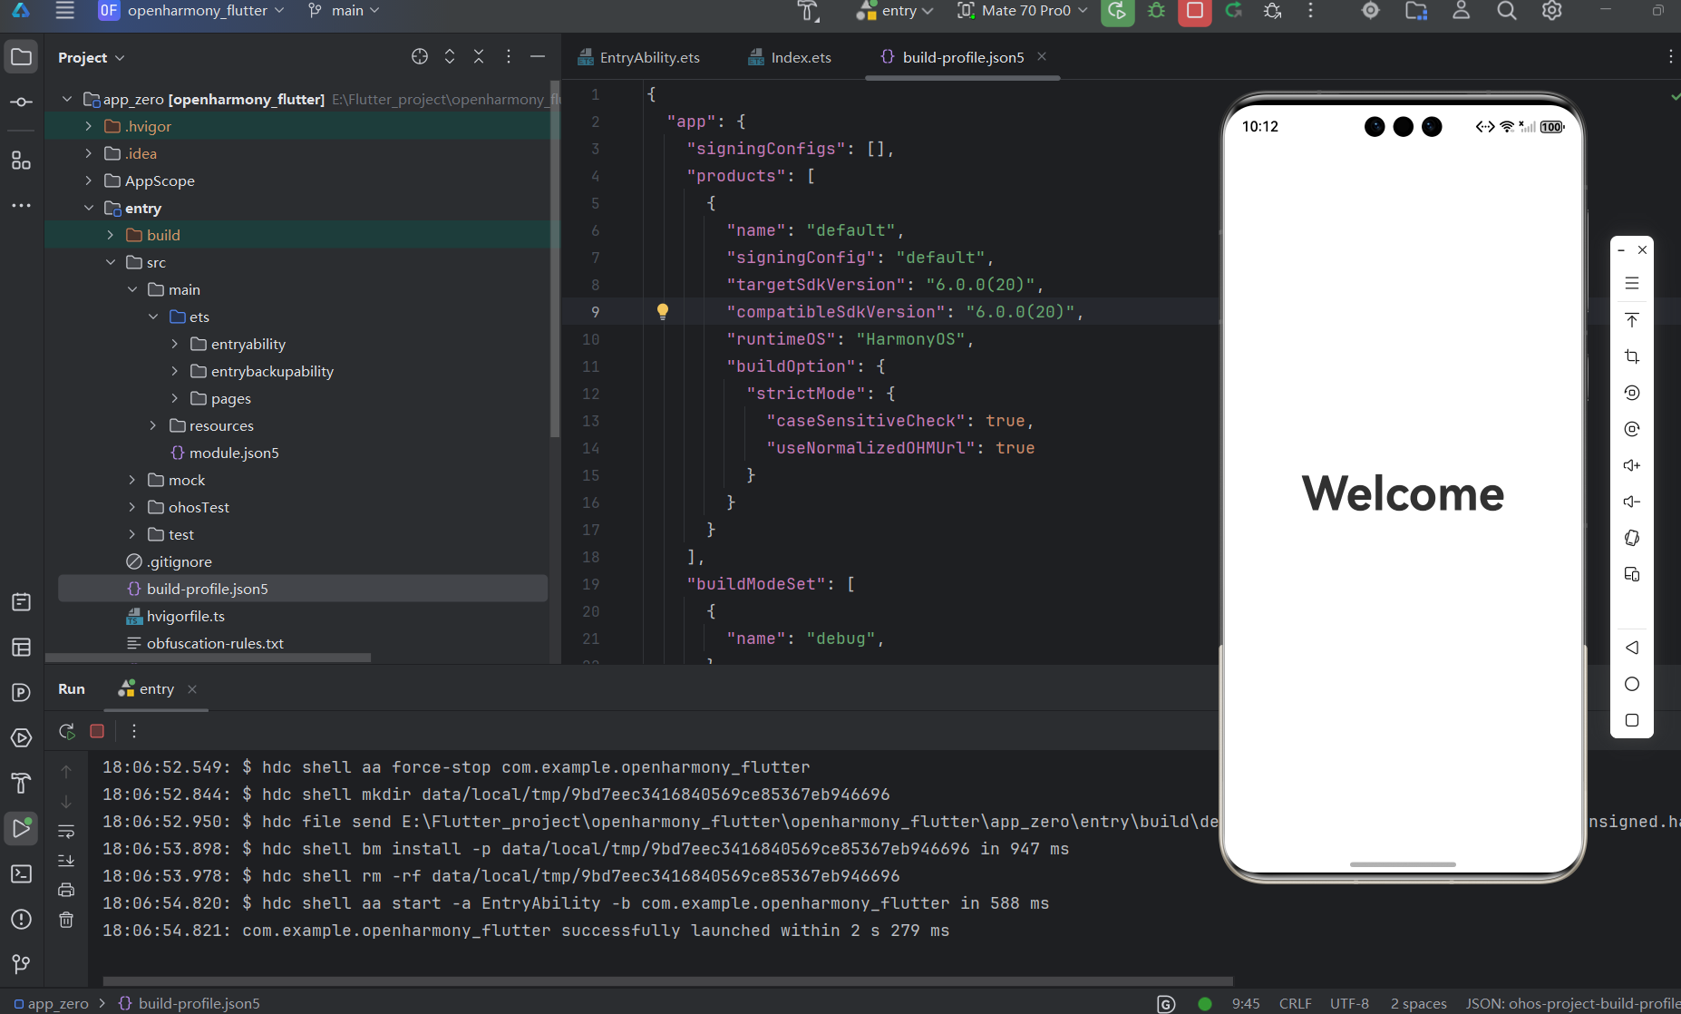Click the red Stop button in toolbar

1195,11
